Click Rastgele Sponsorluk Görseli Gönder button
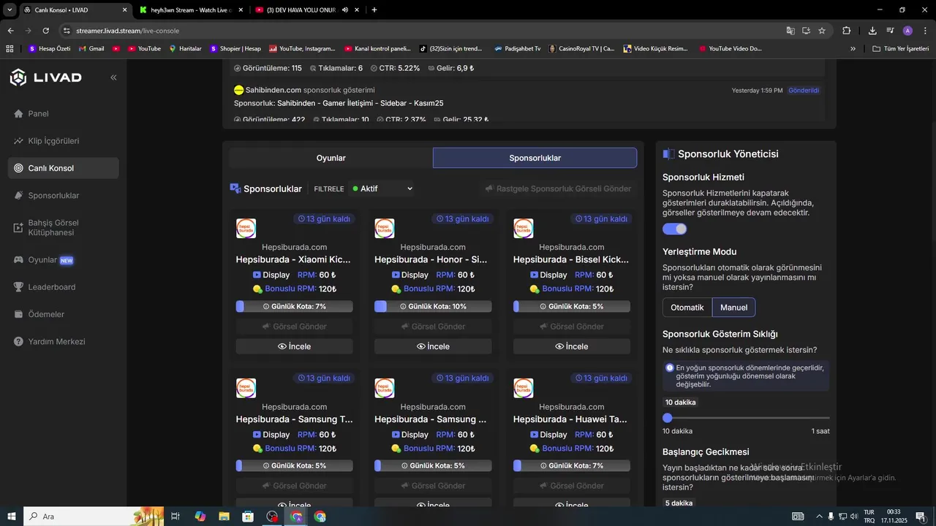This screenshot has width=936, height=526. [557, 188]
